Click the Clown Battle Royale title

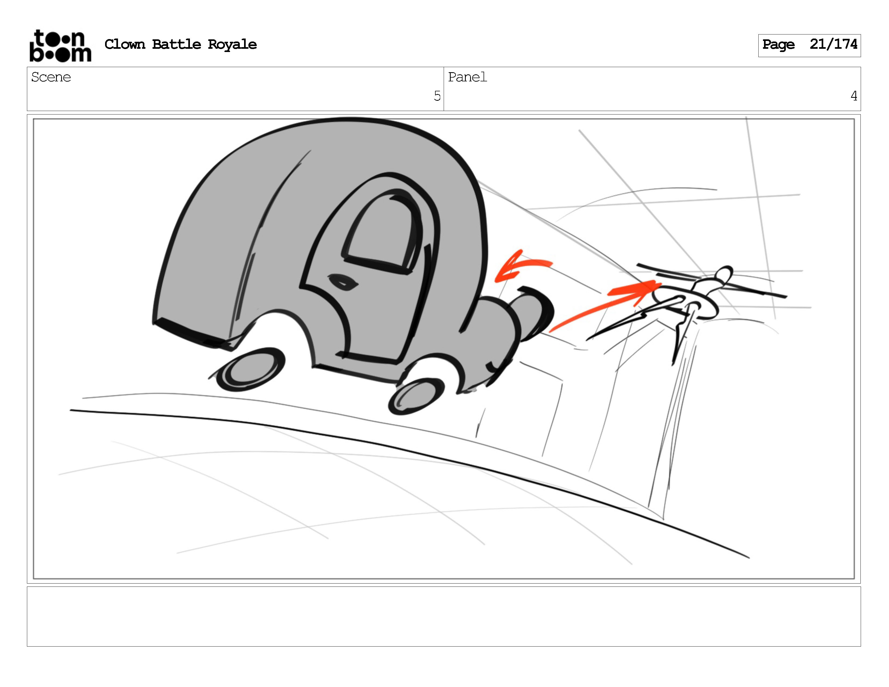click(x=180, y=44)
